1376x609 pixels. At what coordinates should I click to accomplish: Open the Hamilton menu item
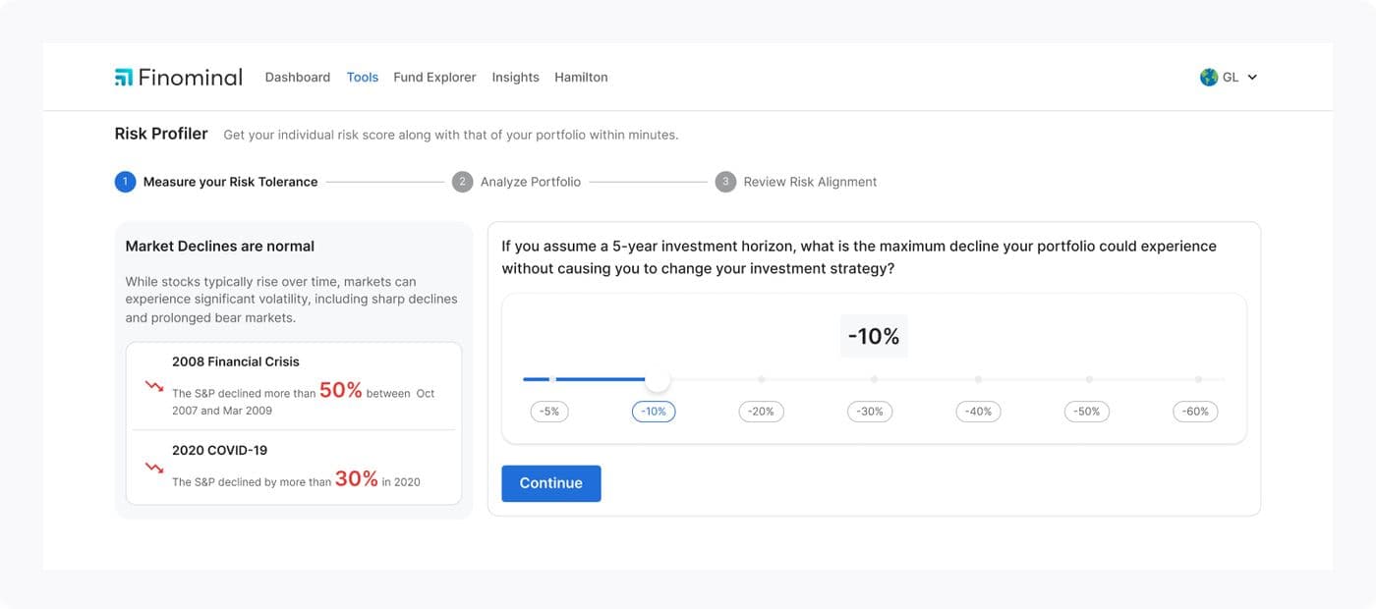pos(581,77)
